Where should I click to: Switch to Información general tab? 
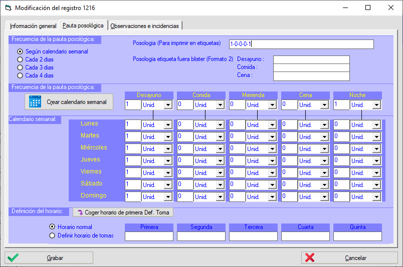(33, 26)
